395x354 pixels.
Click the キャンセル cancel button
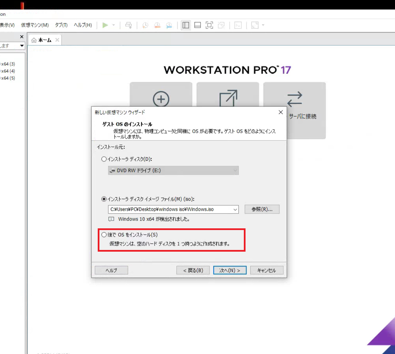[266, 270]
